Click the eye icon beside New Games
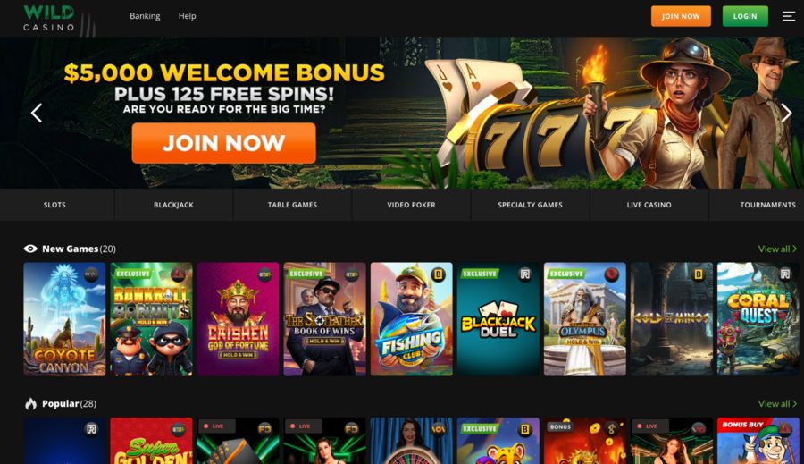Viewport: 804px width, 464px height. (x=30, y=249)
